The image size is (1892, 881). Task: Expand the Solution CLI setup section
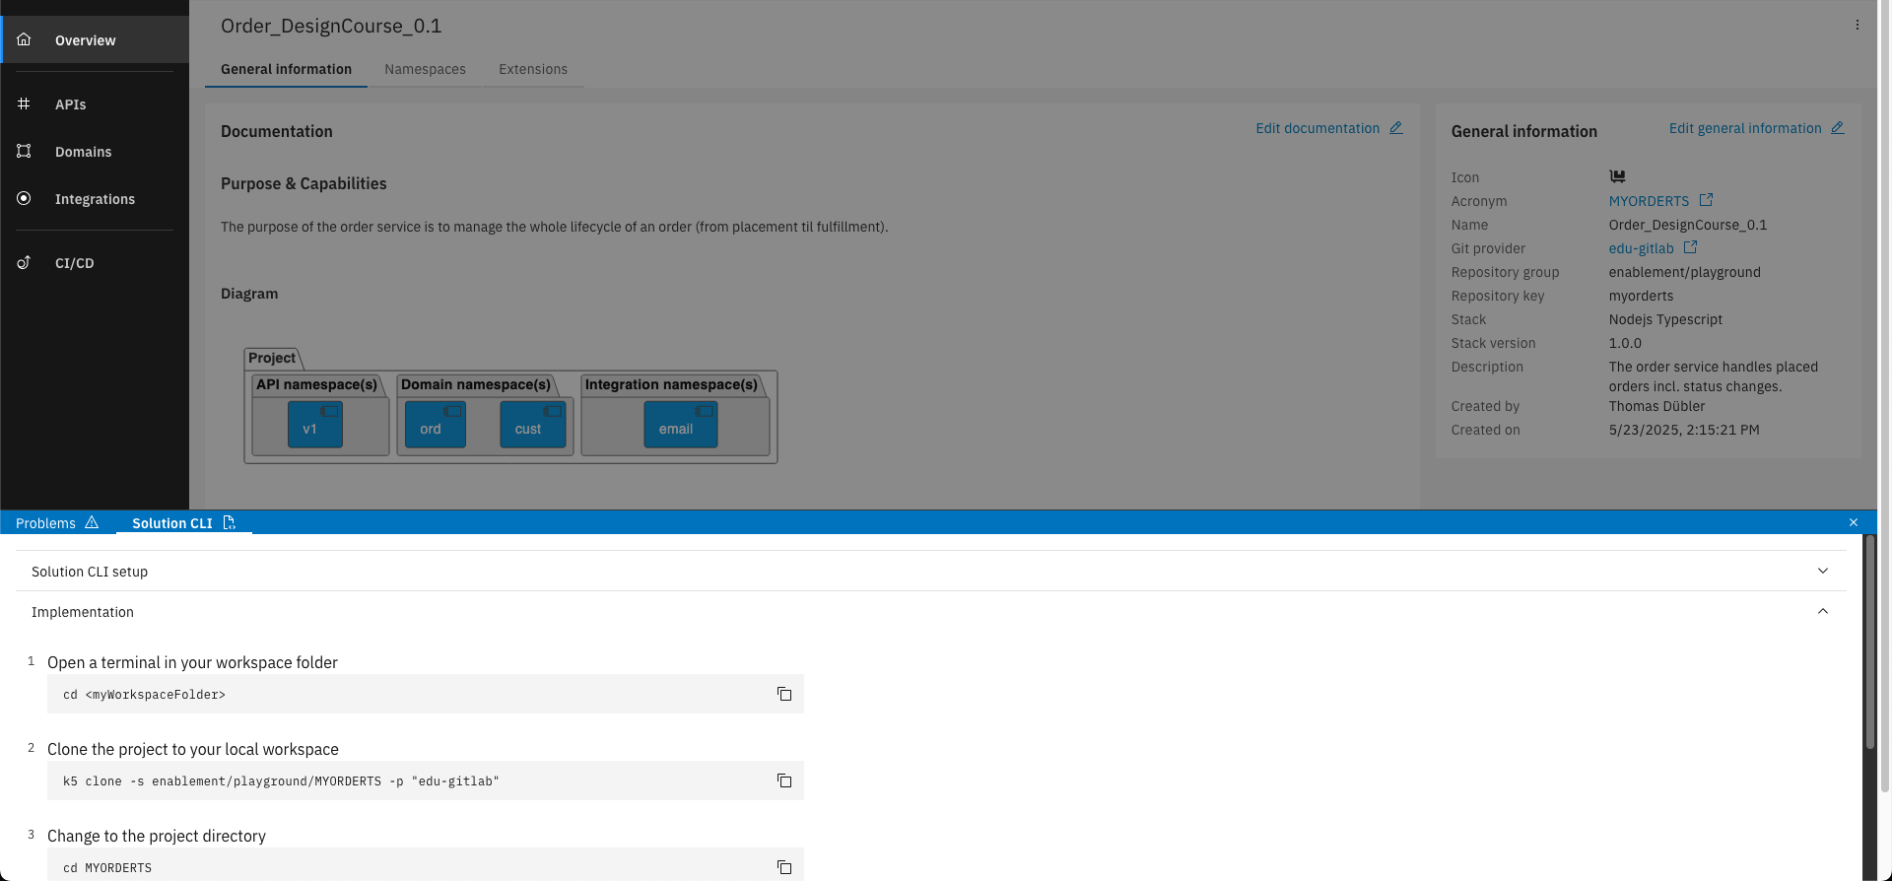tap(1823, 571)
